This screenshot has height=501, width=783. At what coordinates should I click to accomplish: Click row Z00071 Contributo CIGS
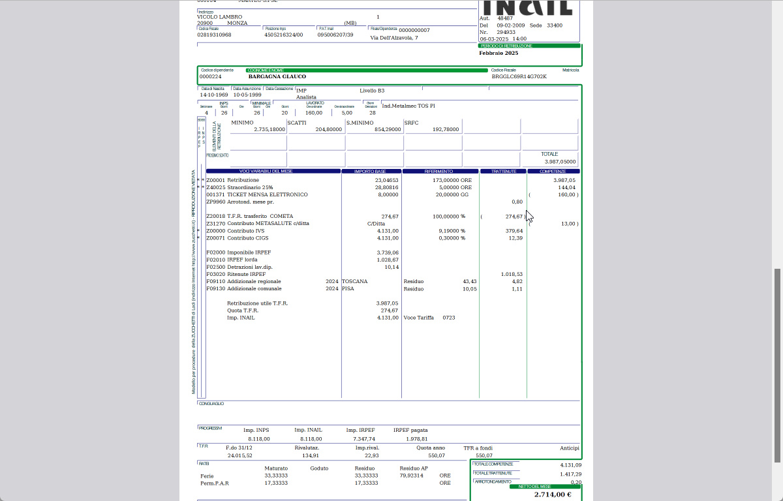[392, 237]
